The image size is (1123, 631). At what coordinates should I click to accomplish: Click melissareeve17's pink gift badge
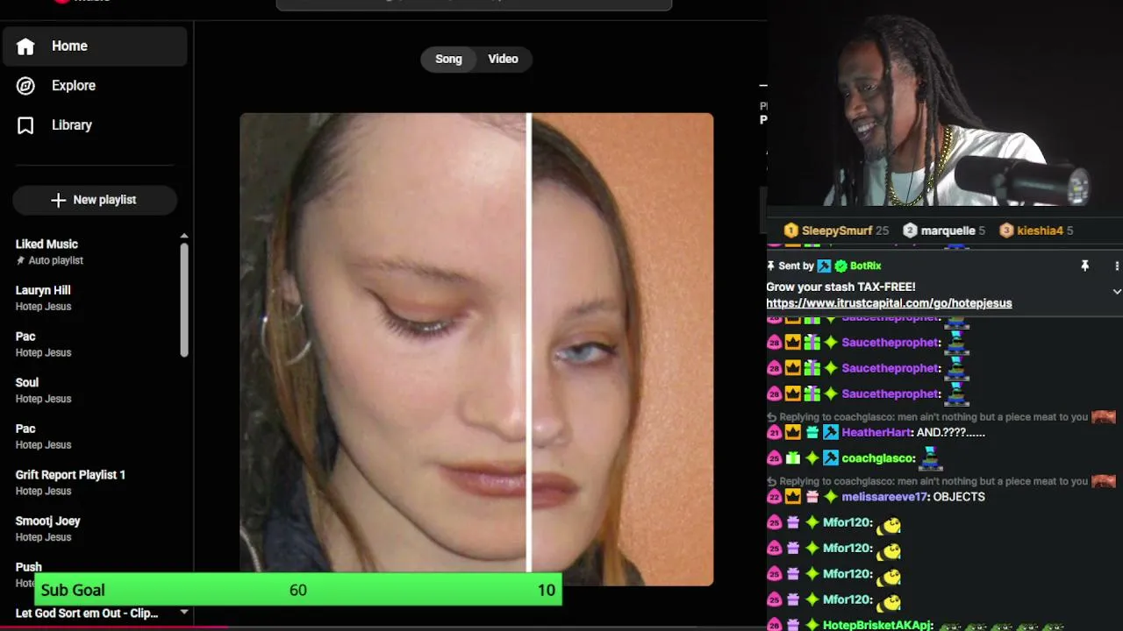click(812, 497)
